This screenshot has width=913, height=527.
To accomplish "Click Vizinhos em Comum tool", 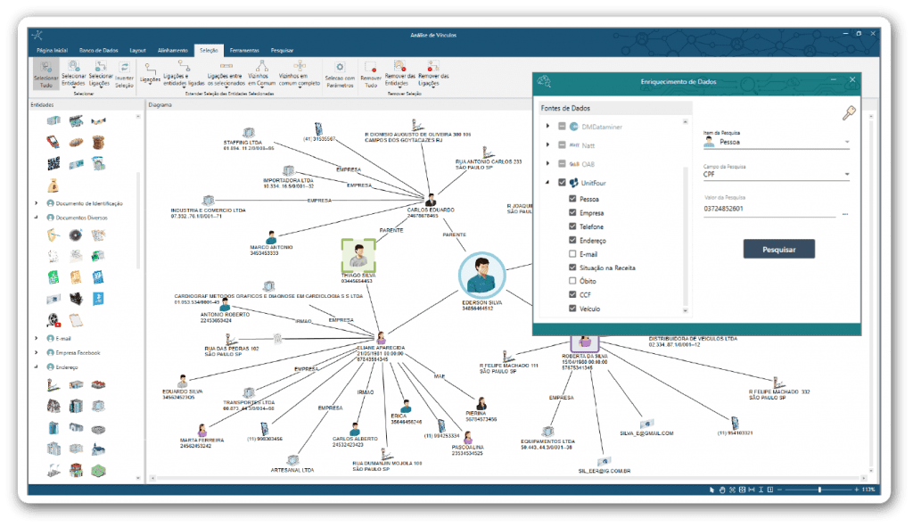I will [x=261, y=74].
